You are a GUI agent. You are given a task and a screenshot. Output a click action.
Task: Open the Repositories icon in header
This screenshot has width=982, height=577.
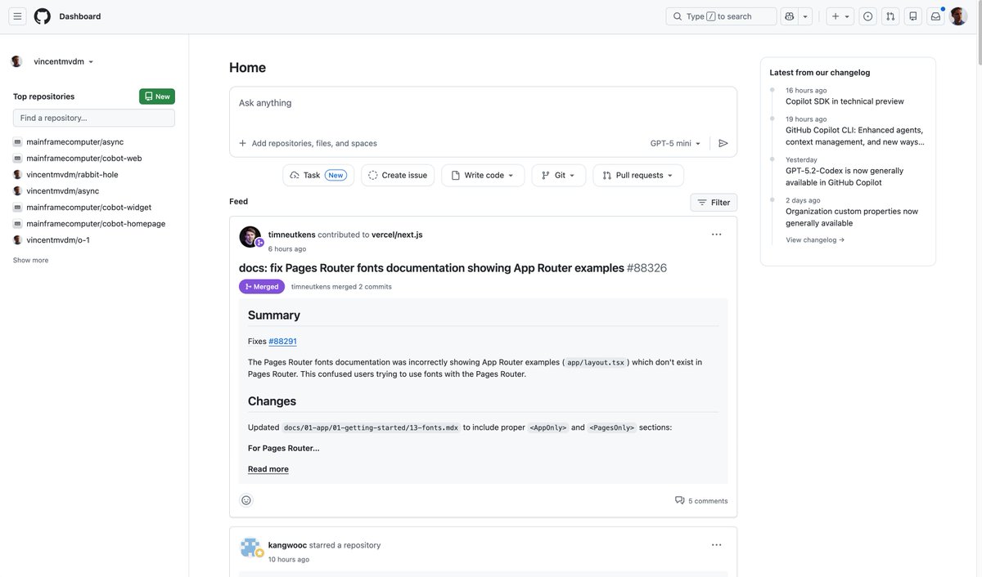pyautogui.click(x=913, y=16)
